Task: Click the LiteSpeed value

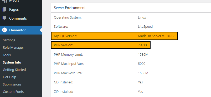Action: point(145,27)
